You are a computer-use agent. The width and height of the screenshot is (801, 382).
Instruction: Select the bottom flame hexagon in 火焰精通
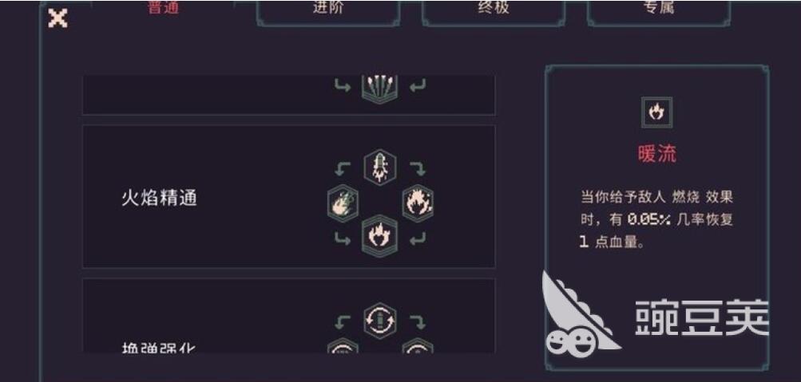coord(380,236)
